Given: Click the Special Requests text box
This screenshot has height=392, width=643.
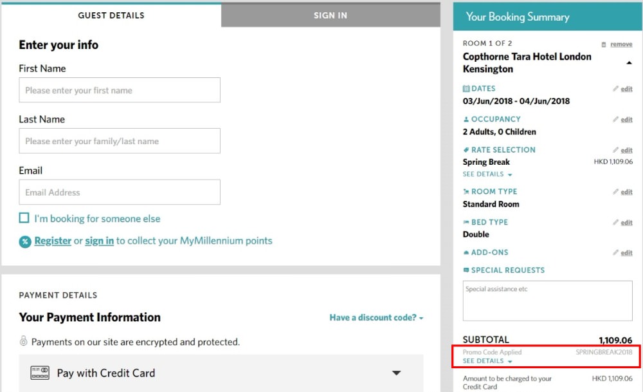Looking at the screenshot, I should pos(547,300).
